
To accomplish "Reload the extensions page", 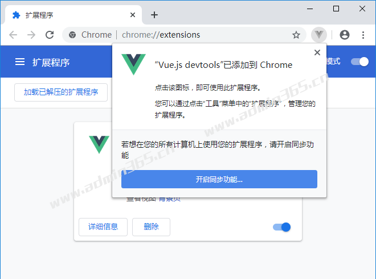I will coord(50,35).
